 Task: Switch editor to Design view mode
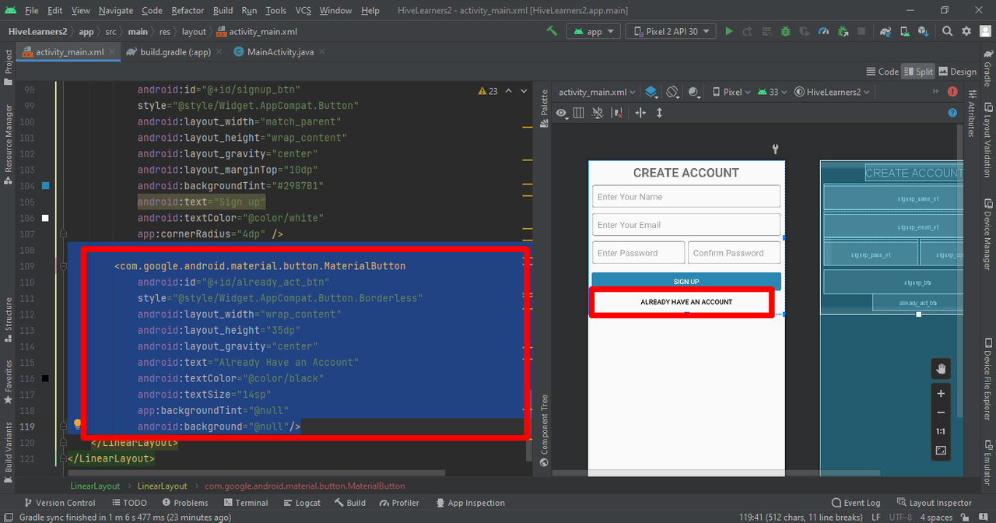pos(957,72)
